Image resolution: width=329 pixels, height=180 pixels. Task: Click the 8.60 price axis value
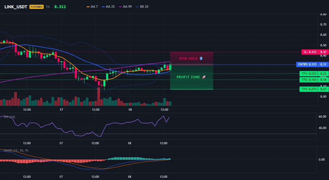323,35
